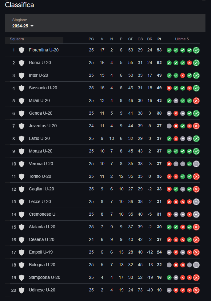
Task: Click the Pt column header
Action: pyautogui.click(x=159, y=39)
